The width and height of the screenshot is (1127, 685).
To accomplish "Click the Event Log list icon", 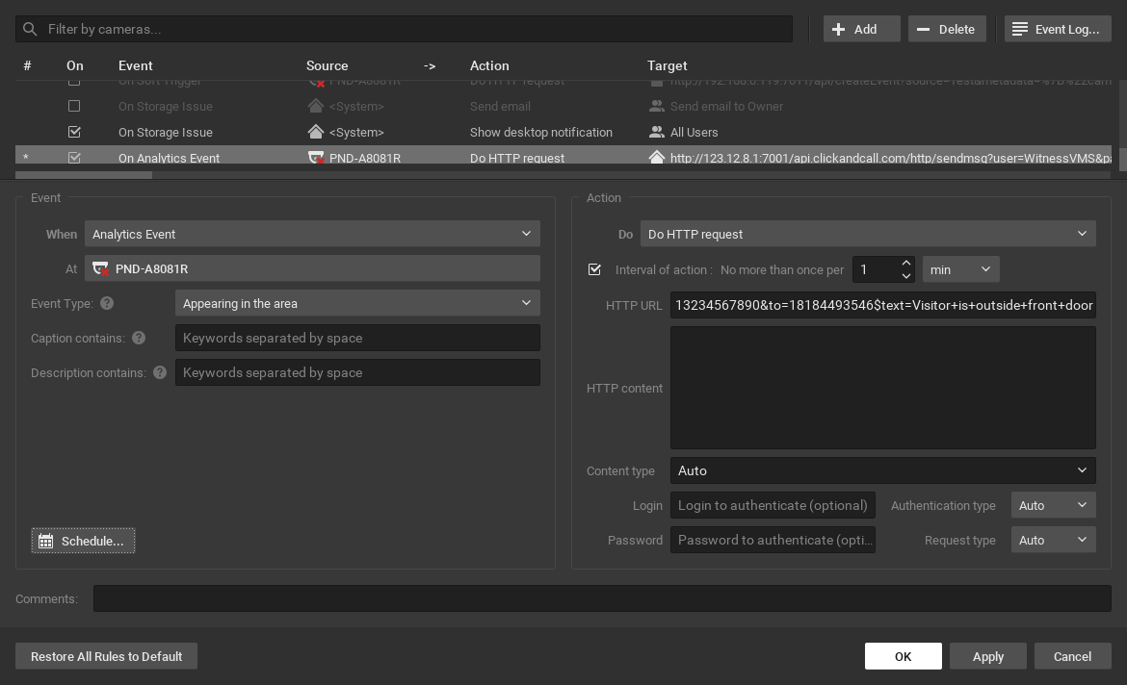I will point(1019,29).
